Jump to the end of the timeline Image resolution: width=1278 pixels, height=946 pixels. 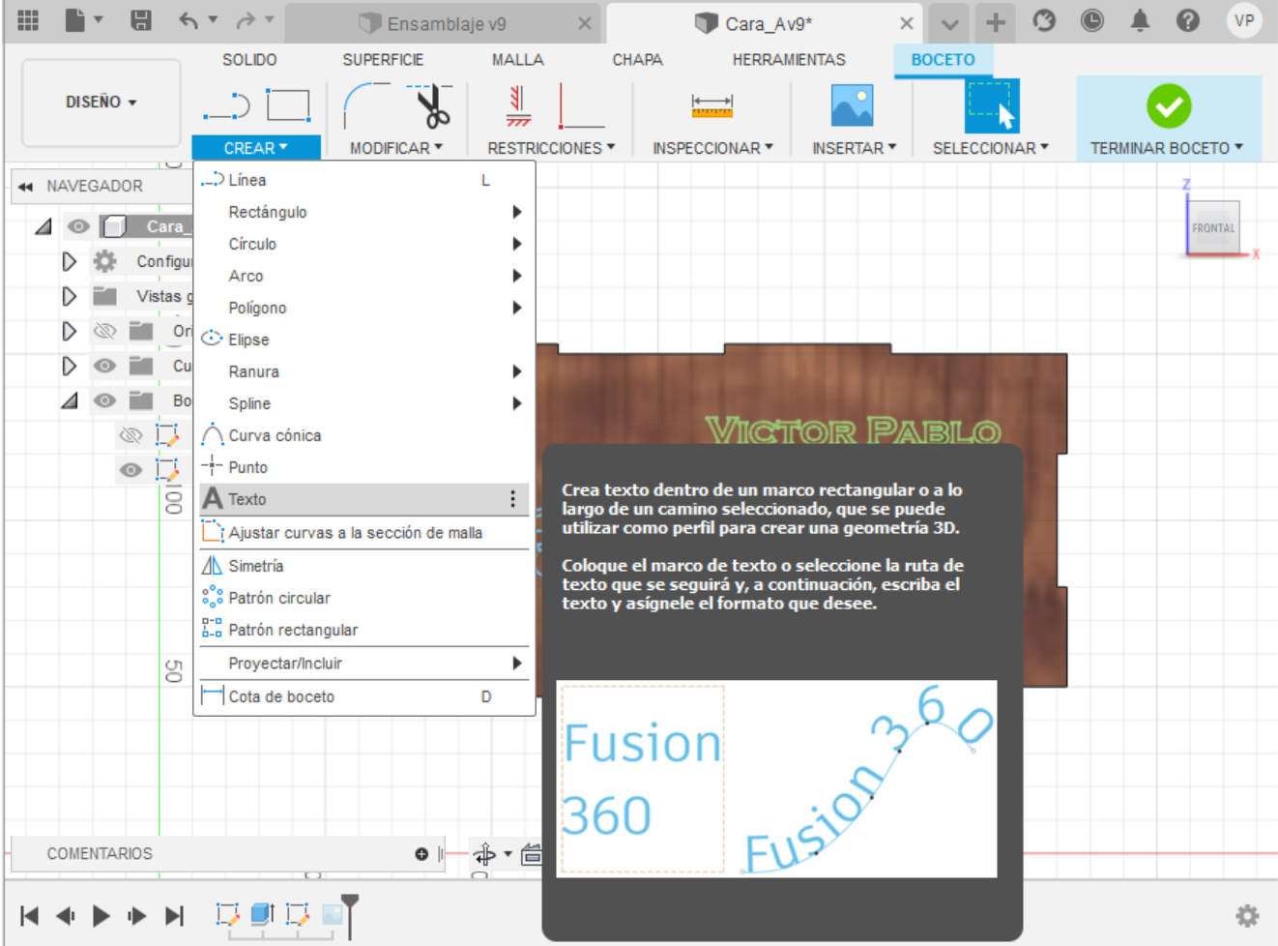(x=174, y=915)
